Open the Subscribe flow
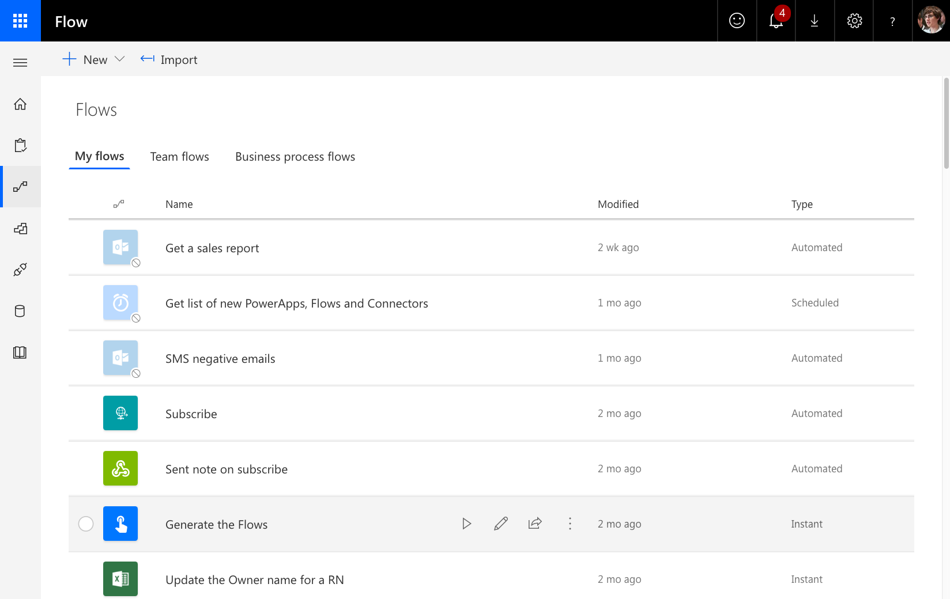Image resolution: width=950 pixels, height=599 pixels. coord(191,414)
